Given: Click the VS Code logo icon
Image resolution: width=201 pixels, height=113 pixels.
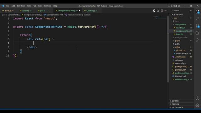Looking at the screenshot, I should click(3, 6).
